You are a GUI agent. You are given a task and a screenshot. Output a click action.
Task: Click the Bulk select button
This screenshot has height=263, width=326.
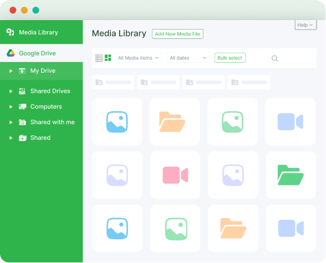click(230, 58)
